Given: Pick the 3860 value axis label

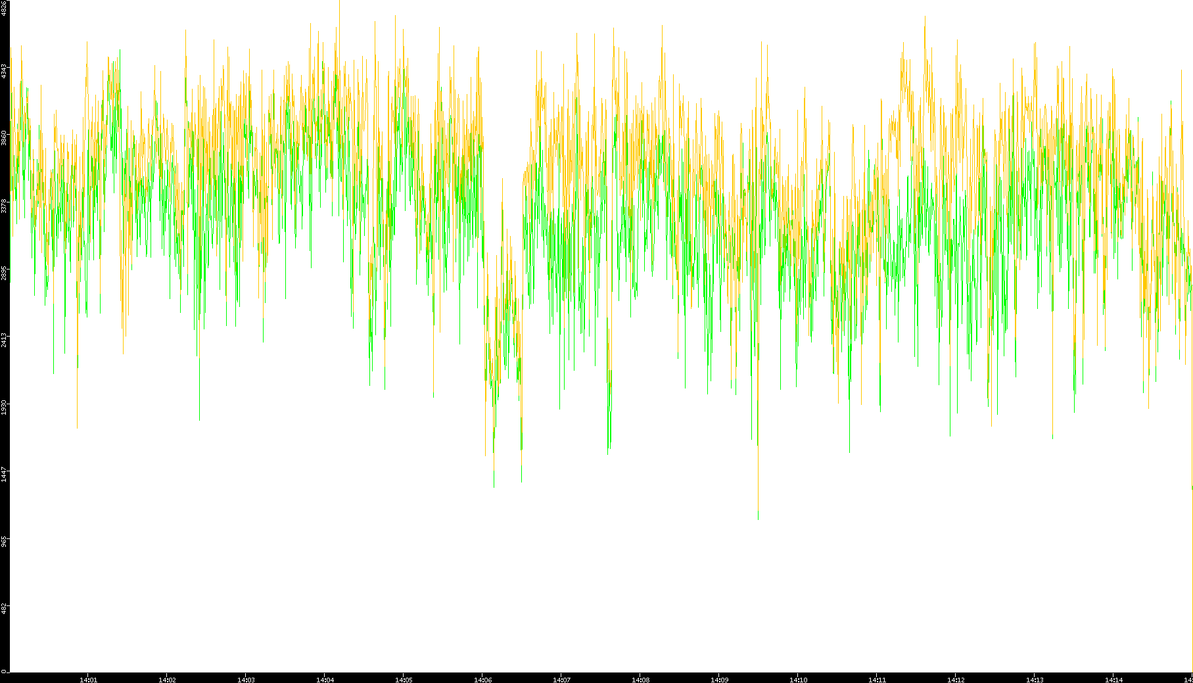Looking at the screenshot, I should [4, 137].
